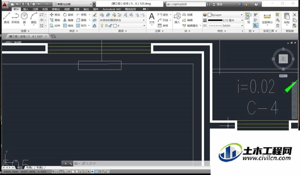Click the 编辑 (Edit block) button
The width and height of the screenshot is (300, 175).
(x=188, y=20)
